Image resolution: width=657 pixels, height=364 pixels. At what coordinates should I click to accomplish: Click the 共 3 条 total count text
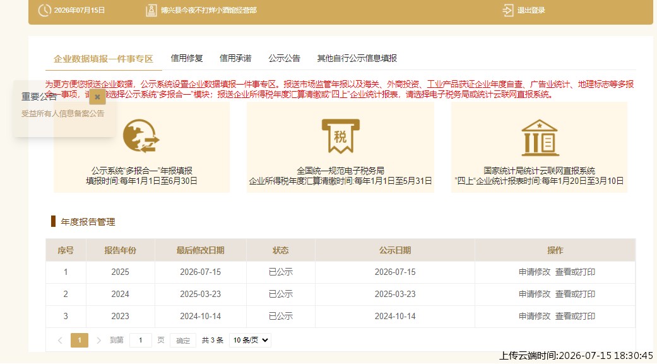pyautogui.click(x=213, y=340)
